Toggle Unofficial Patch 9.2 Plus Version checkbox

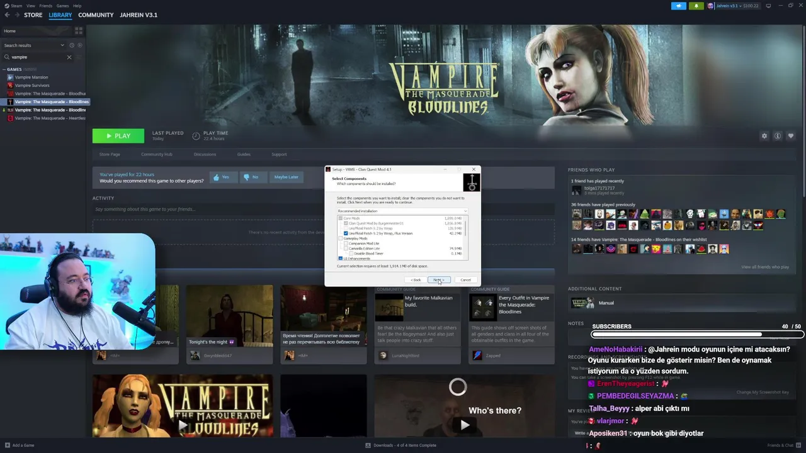pos(346,233)
